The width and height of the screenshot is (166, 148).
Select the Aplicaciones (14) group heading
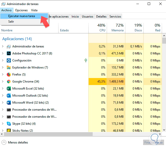point(17,39)
